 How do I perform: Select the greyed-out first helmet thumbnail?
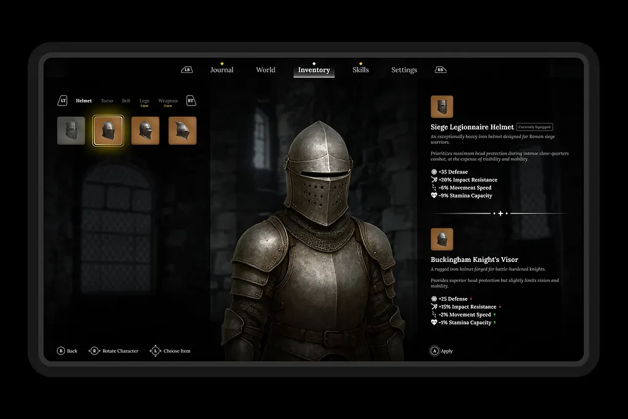pyautogui.click(x=71, y=130)
